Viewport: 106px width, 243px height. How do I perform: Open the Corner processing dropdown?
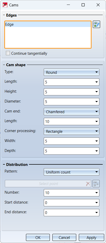pyautogui.click(x=71, y=131)
